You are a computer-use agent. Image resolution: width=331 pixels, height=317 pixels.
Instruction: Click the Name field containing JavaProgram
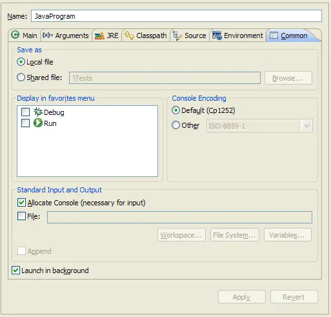176,16
